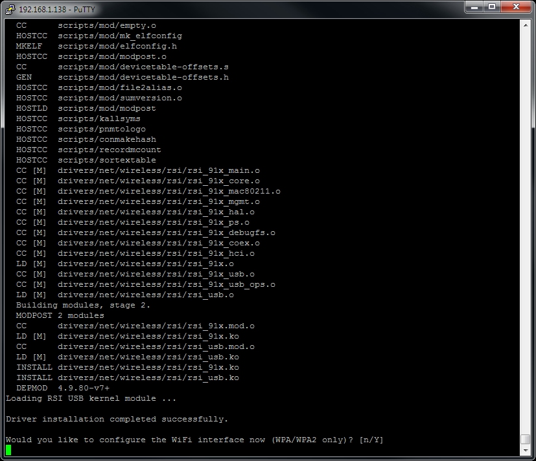The width and height of the screenshot is (536, 461).
Task: Click the text 'scripts/pnmtologo'
Action: [102, 129]
